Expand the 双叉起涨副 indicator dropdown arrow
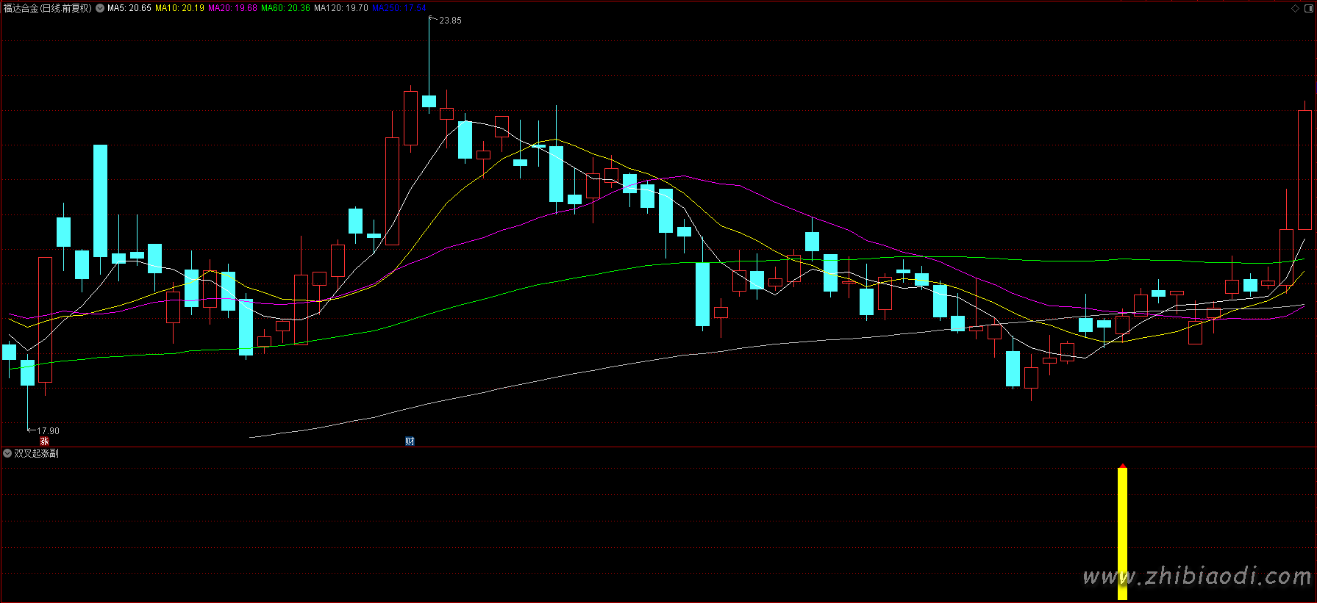Image resolution: width=1317 pixels, height=603 pixels. (x=7, y=453)
